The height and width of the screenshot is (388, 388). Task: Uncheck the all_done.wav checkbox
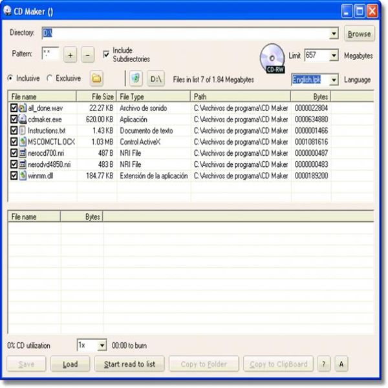click(x=14, y=108)
